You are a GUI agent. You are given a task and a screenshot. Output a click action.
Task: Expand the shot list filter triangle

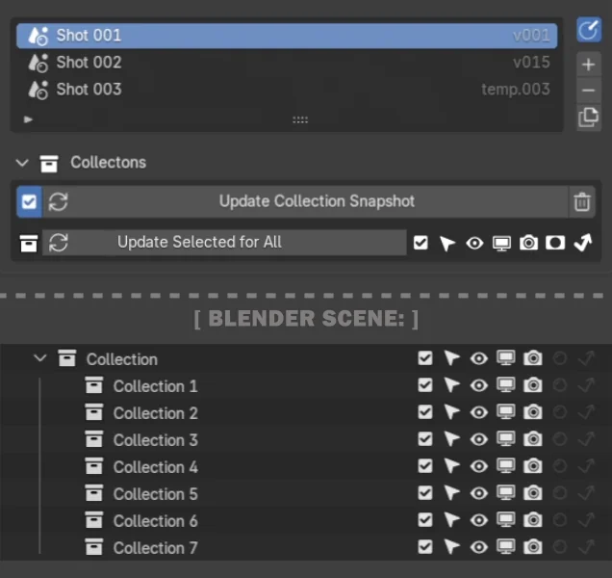pos(28,119)
